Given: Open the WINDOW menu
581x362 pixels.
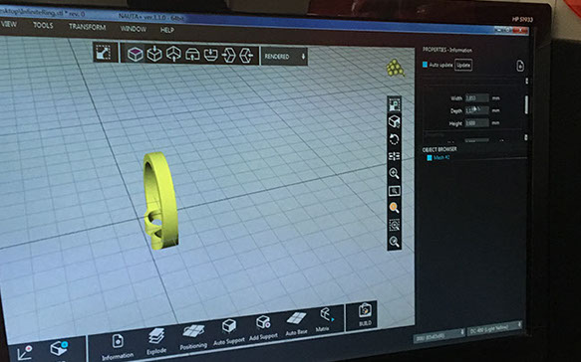Looking at the screenshot, I should (x=133, y=29).
